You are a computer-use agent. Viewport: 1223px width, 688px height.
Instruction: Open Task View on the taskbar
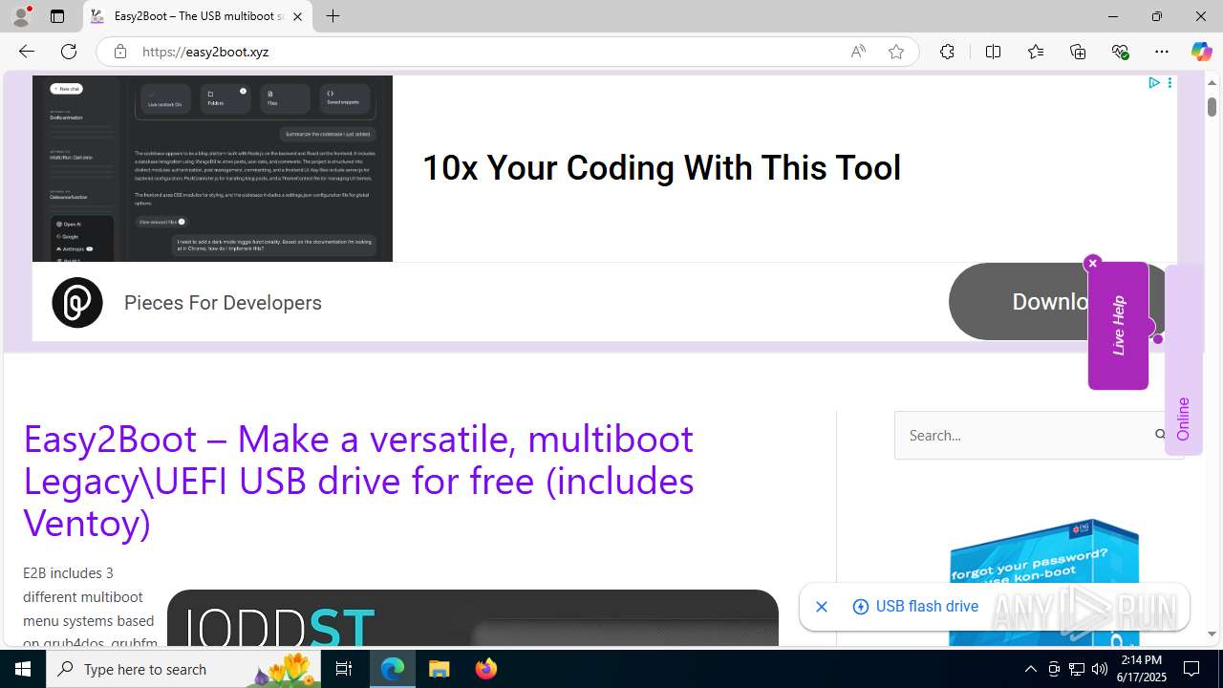point(344,669)
